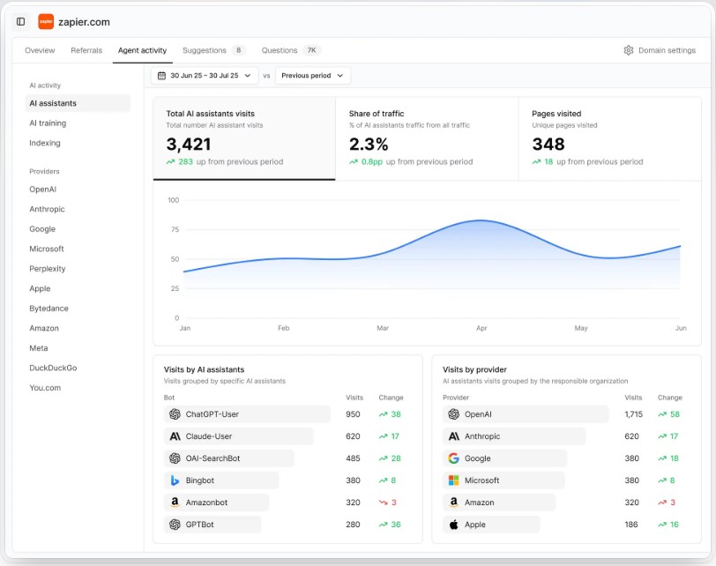Viewport: 716px width, 566px height.
Task: Open the OpenAI provider sidebar link
Action: [43, 190]
